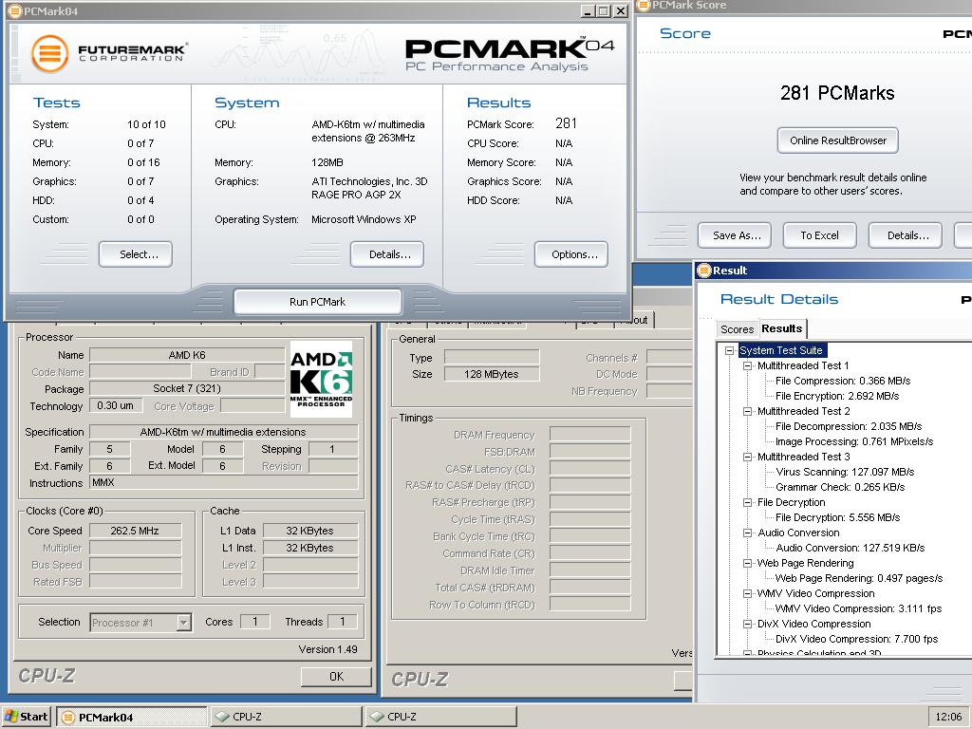This screenshot has height=729, width=972.
Task: Switch to PCMark04 in the taskbar
Action: tap(131, 717)
